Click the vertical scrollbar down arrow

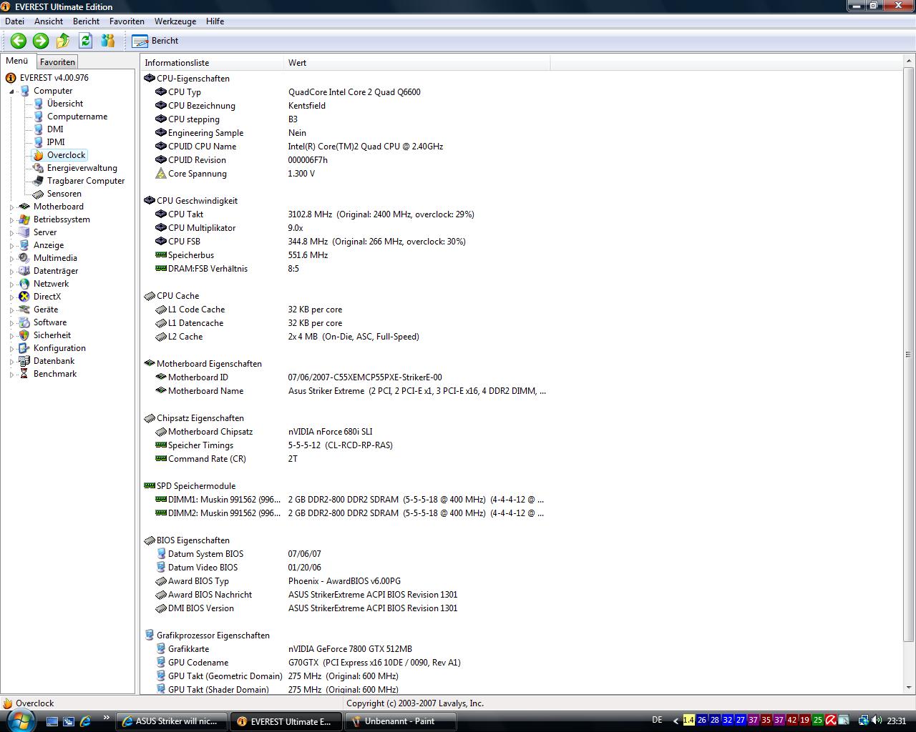(909, 688)
